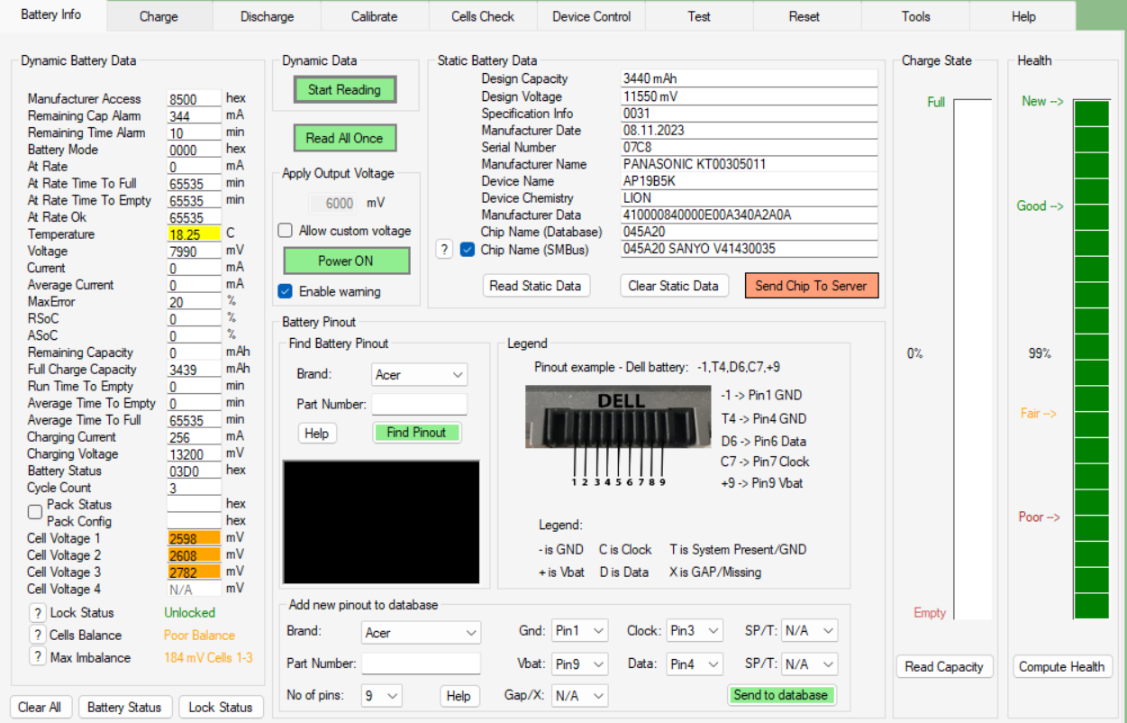Click the green Health level bar
Image resolution: width=1127 pixels, height=723 pixels.
[1091, 359]
